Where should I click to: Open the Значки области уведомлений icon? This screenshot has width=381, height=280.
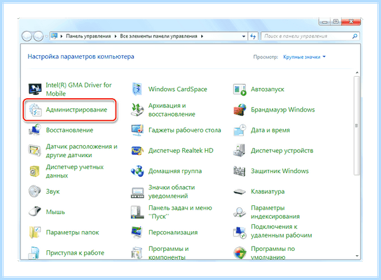click(x=137, y=193)
